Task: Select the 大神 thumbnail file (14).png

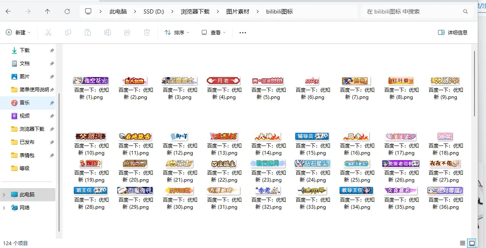Action: click(268, 136)
